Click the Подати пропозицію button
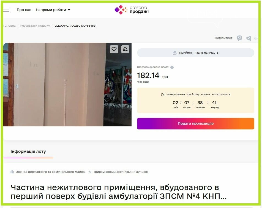 tap(195, 124)
